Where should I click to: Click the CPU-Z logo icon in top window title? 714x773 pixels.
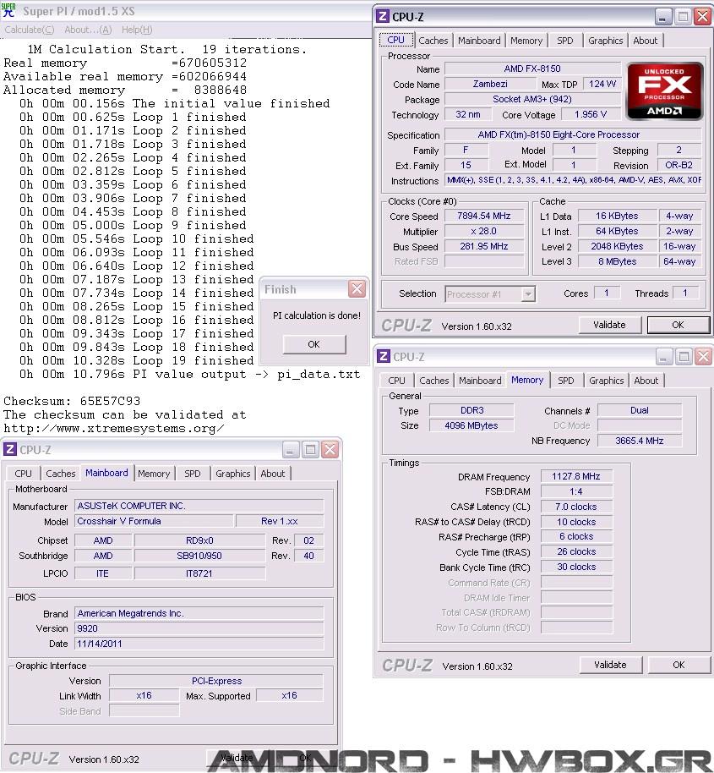(x=383, y=16)
